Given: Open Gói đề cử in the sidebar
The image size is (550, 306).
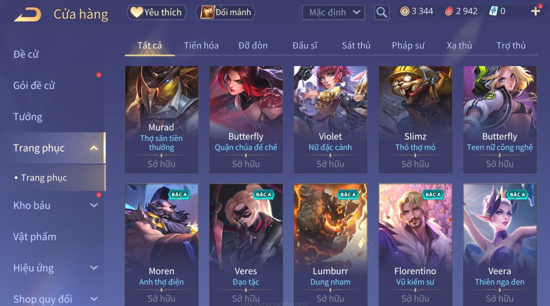Looking at the screenshot, I should [34, 85].
